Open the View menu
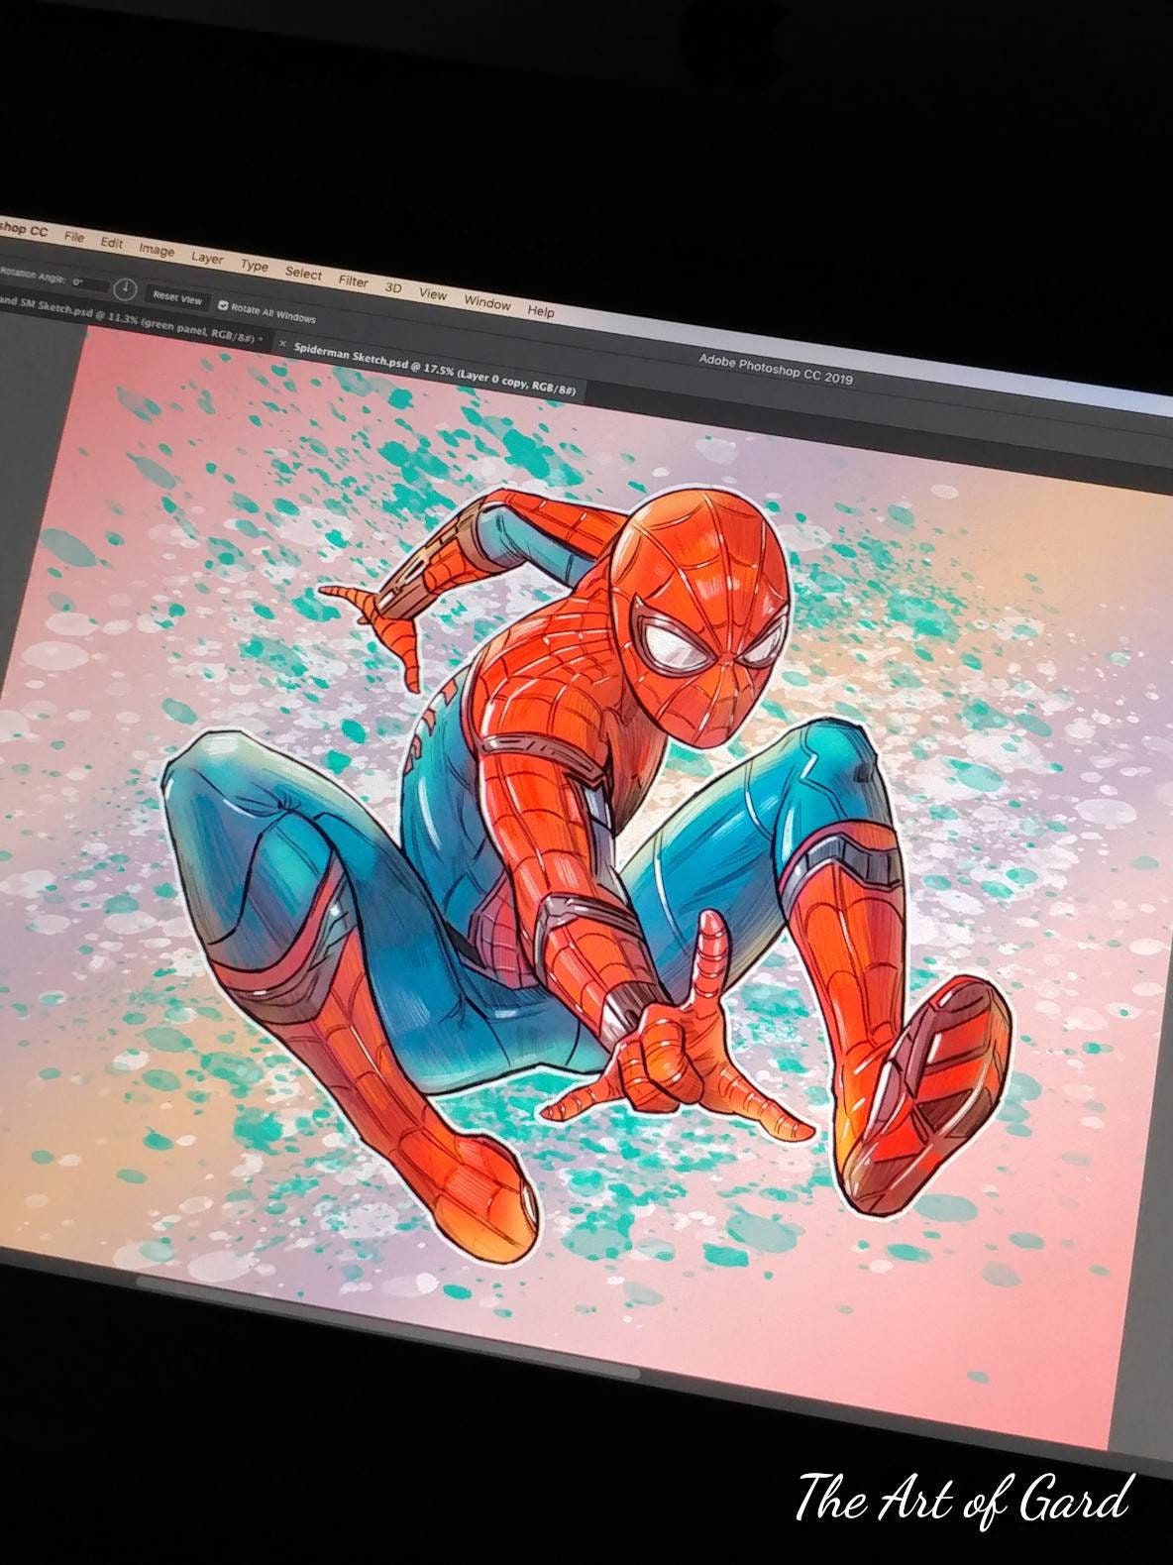Image resolution: width=1173 pixels, height=1565 pixels. 433,294
